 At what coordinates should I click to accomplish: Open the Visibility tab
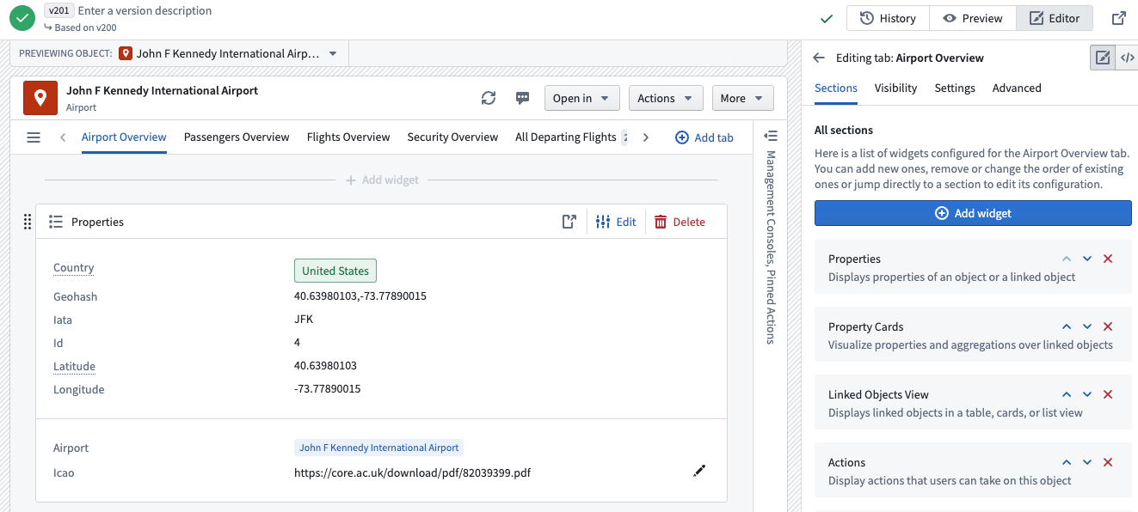pyautogui.click(x=895, y=88)
